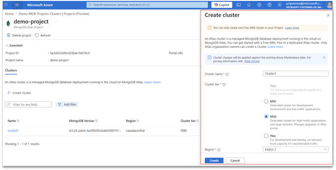
Task: Click the Showing 1 - 1 of 1 results text
Action: pyautogui.click(x=22, y=144)
